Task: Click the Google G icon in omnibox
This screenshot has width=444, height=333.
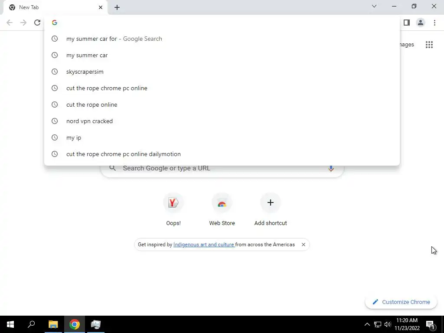Action: 55,23
